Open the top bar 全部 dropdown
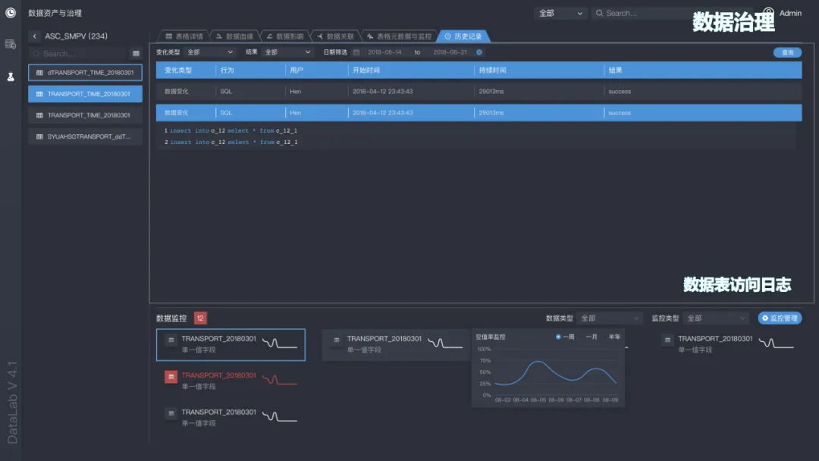Image resolution: width=819 pixels, height=461 pixels. click(x=560, y=13)
